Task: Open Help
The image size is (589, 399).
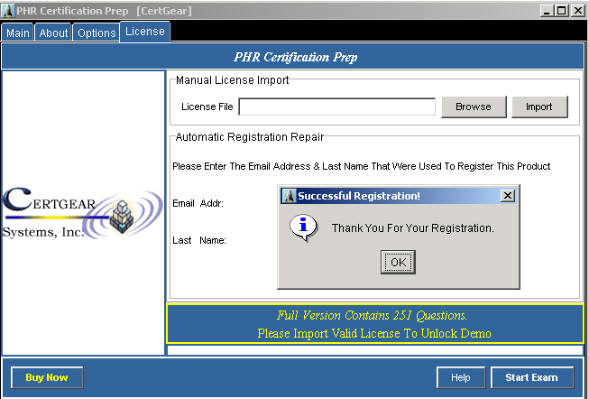Action: tap(461, 377)
